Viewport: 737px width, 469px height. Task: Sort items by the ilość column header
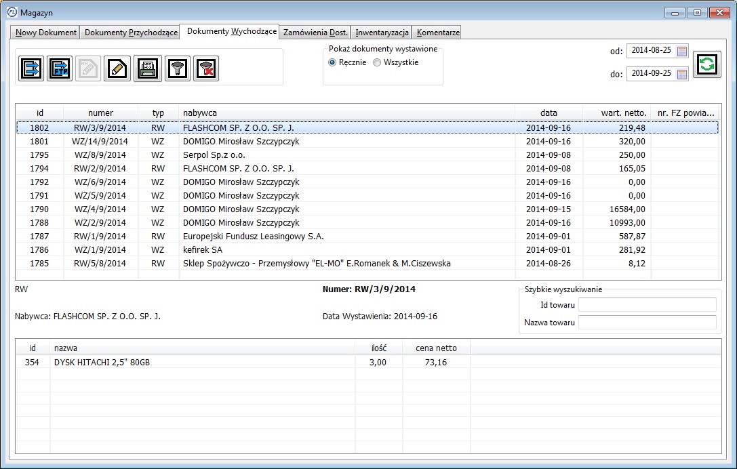(379, 348)
